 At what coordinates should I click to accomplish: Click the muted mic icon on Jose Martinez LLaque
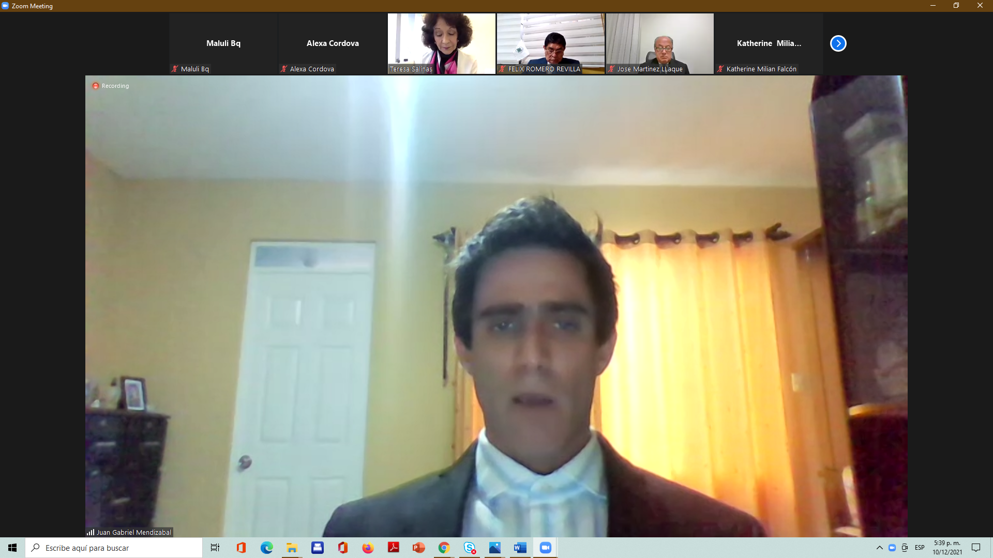pyautogui.click(x=611, y=69)
